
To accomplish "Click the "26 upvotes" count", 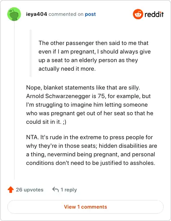I will (x=29, y=190).
